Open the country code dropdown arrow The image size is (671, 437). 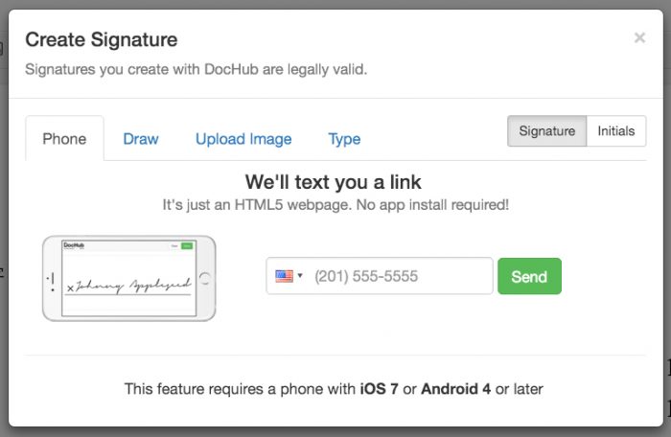point(300,276)
